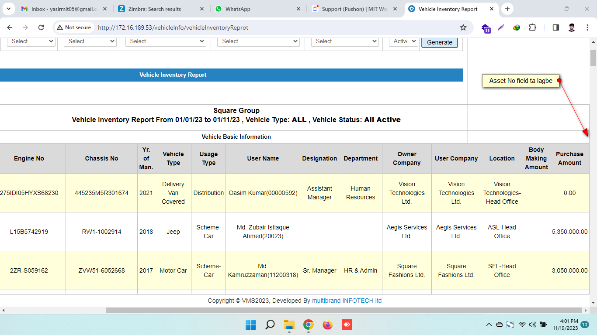Open the Chrome extensions puzzle icon
The image size is (597, 335).
(532, 27)
